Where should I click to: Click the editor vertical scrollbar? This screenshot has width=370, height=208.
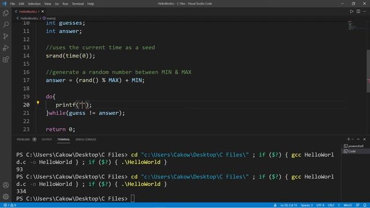coord(368,70)
